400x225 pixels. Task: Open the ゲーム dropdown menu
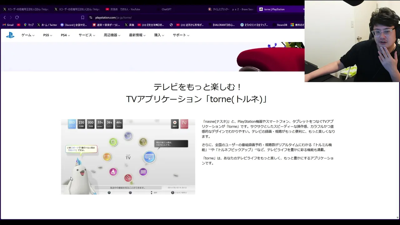28,35
